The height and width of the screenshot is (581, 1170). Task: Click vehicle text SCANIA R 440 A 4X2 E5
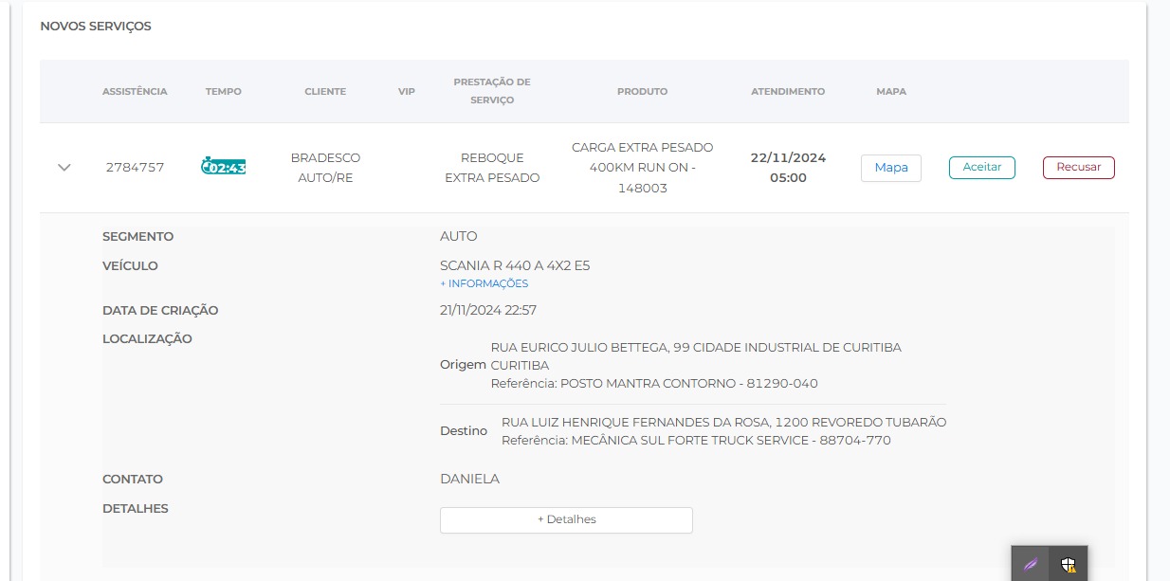pos(515,265)
